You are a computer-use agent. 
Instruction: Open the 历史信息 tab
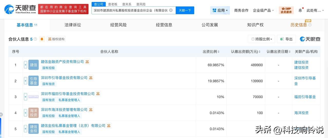pos(298,25)
